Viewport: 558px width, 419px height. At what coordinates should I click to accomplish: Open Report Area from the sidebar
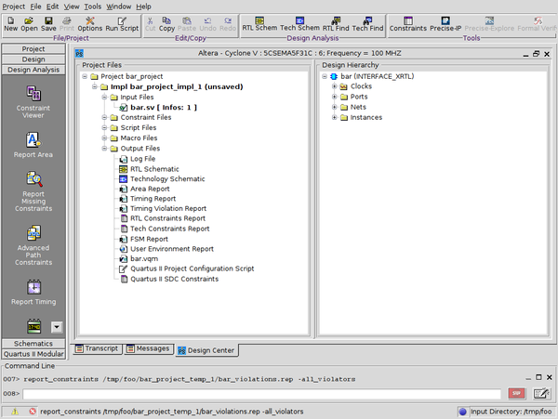[33, 147]
